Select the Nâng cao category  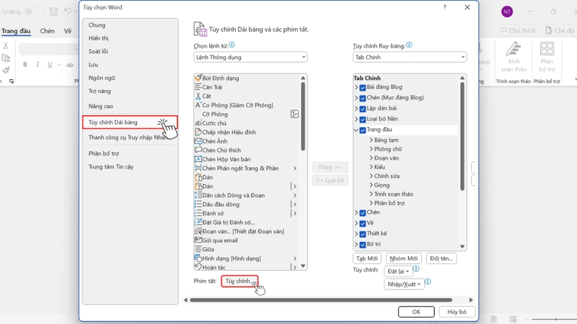tap(100, 106)
